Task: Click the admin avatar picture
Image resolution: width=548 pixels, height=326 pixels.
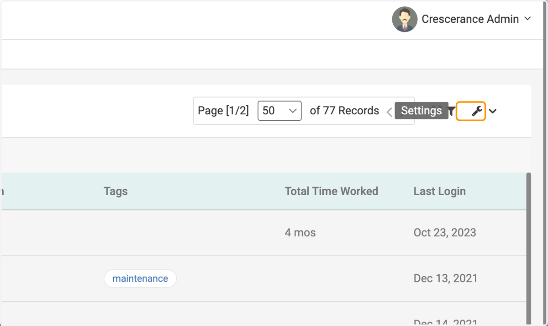Action: tap(405, 19)
